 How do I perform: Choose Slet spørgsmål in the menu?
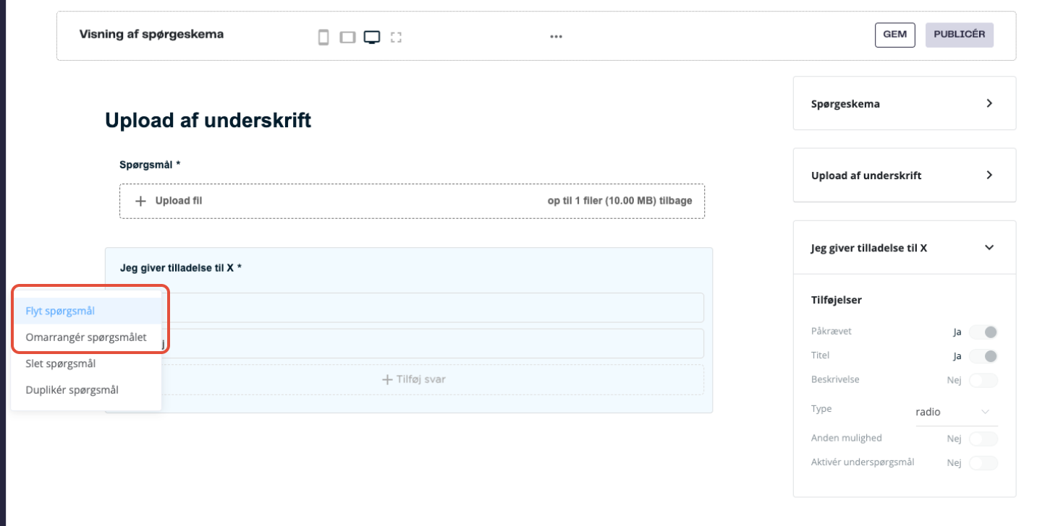(x=61, y=363)
